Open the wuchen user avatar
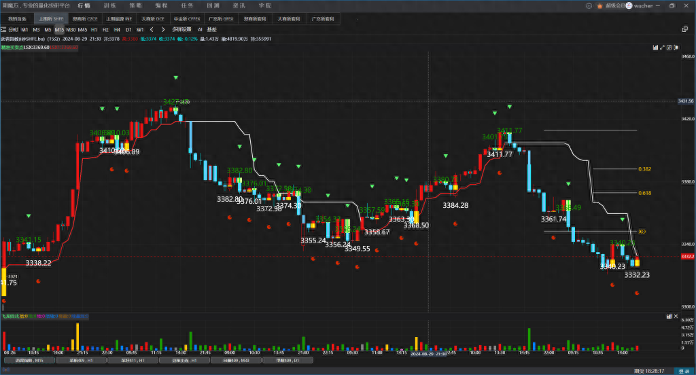Viewport: 696px width, 375px height. (x=629, y=5)
